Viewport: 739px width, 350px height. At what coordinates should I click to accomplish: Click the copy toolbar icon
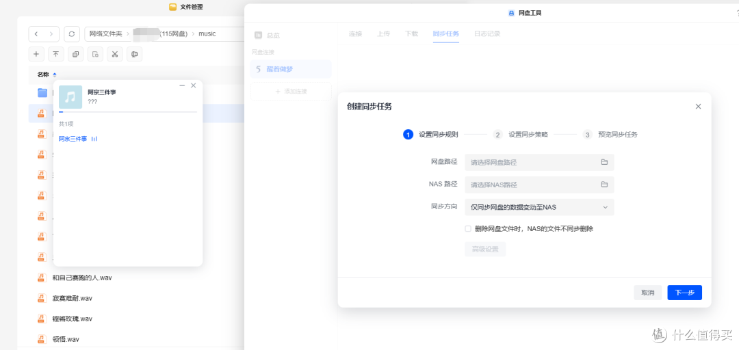tap(75, 54)
